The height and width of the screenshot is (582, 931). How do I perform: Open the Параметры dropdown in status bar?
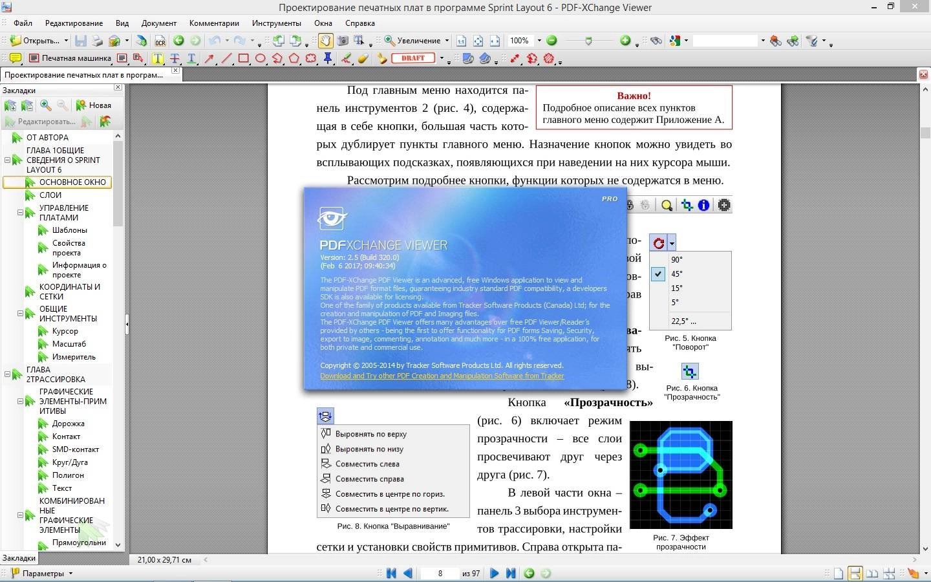tap(70, 573)
